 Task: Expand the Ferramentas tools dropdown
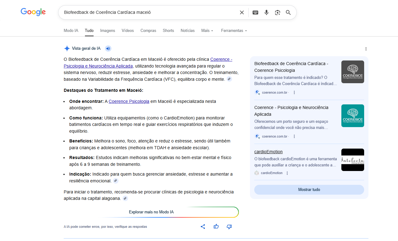click(234, 31)
